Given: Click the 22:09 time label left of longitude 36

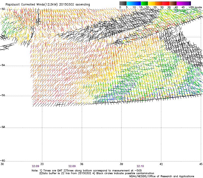Looking at the screenshot, I should (x=72, y=166).
